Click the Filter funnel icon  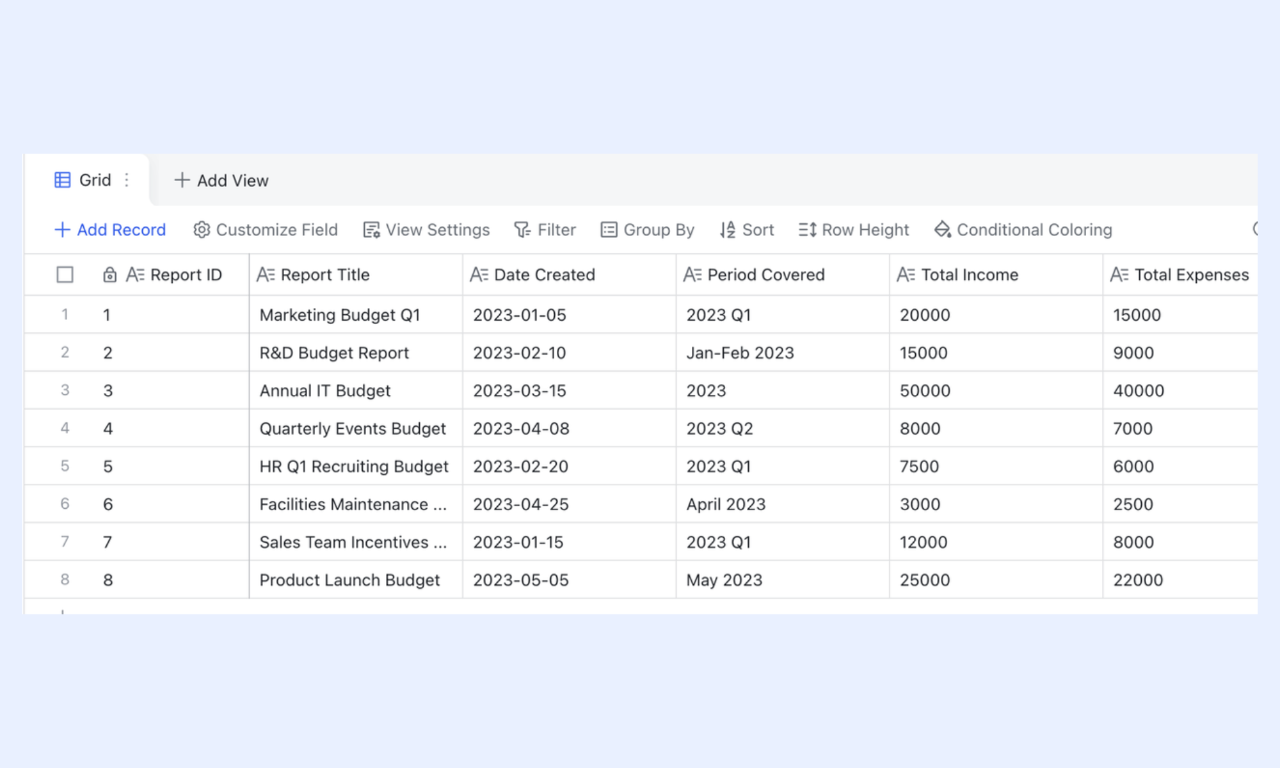tap(522, 230)
